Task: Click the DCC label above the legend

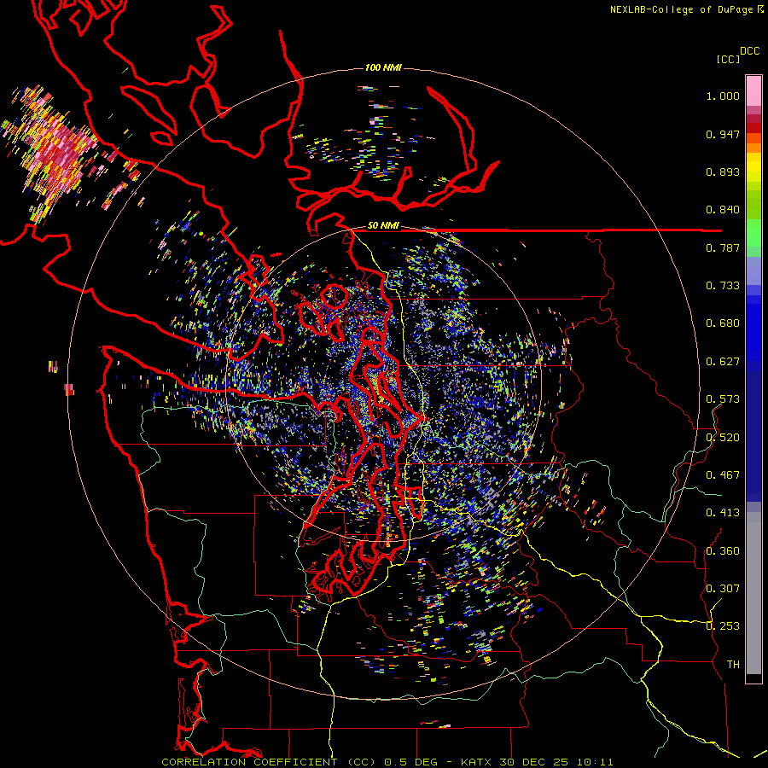Action: click(749, 51)
